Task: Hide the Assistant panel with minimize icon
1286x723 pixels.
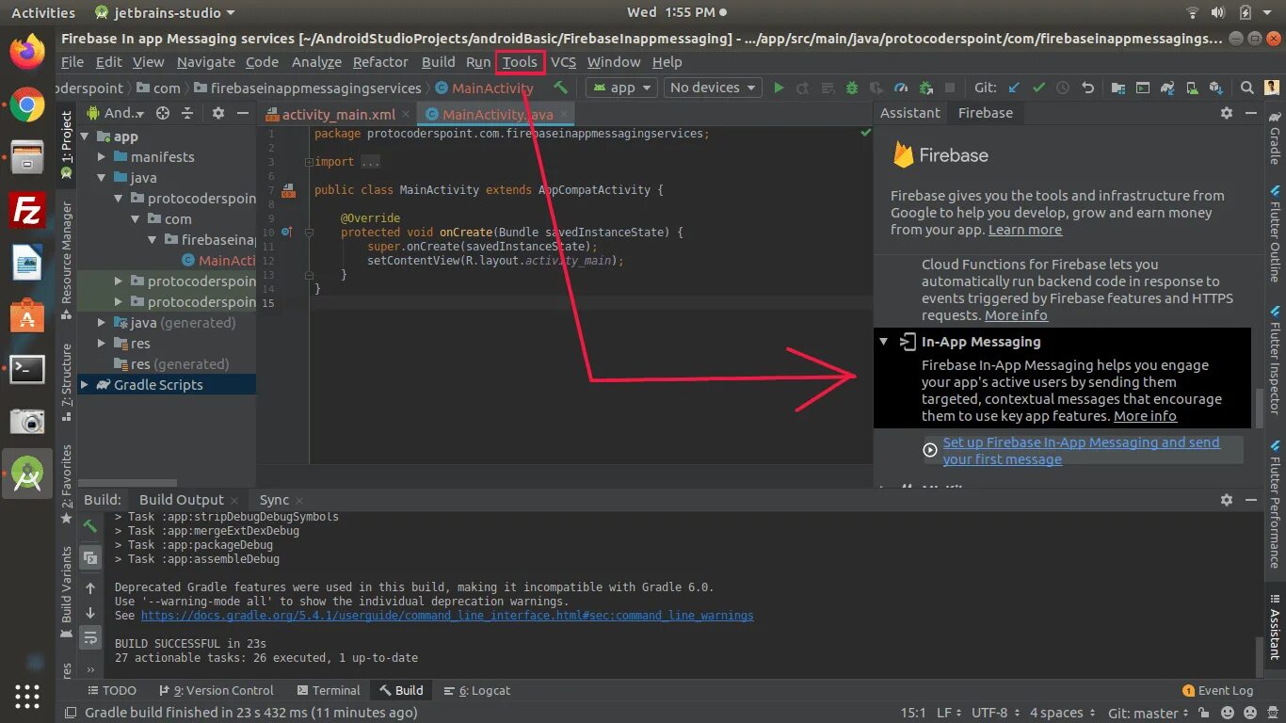Action: click(x=1250, y=113)
